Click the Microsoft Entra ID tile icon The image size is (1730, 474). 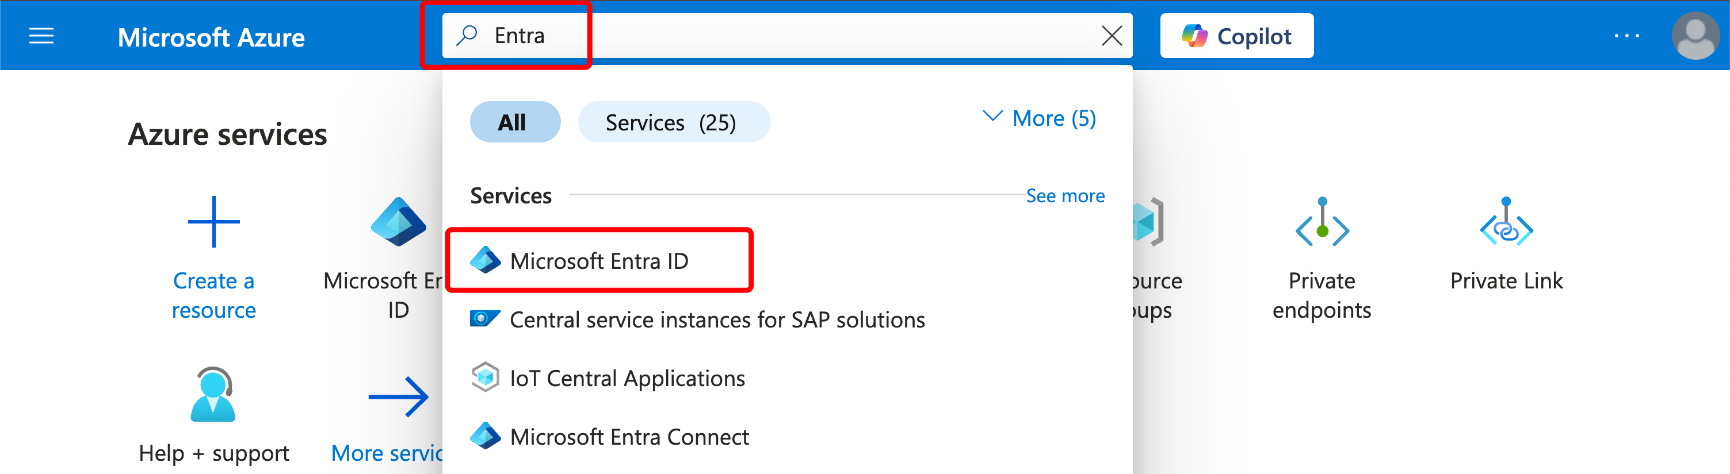pyautogui.click(x=398, y=222)
